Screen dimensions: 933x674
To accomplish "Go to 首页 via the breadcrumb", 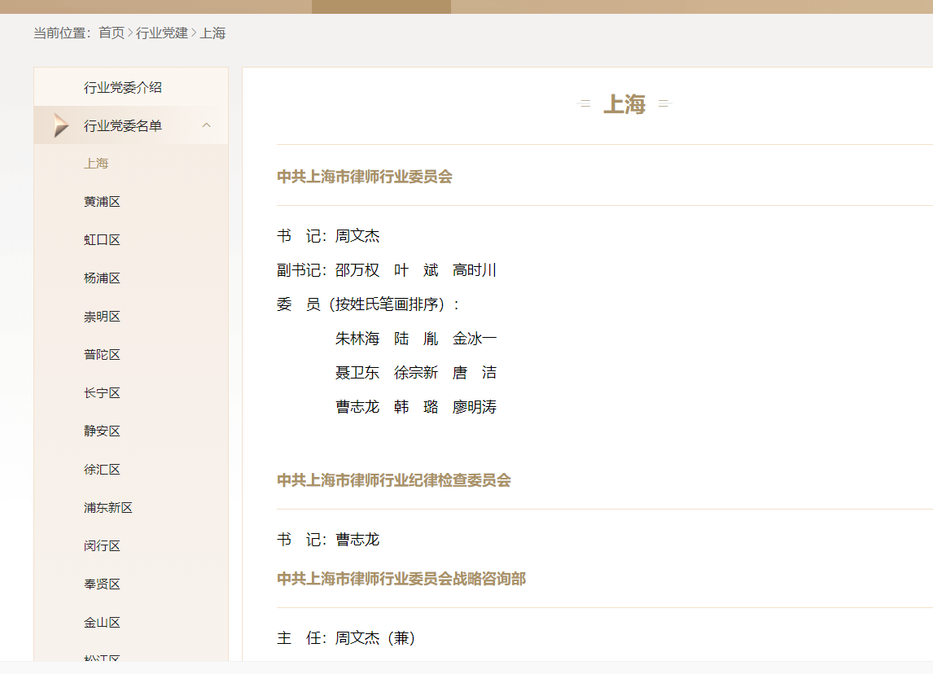I will 109,33.
